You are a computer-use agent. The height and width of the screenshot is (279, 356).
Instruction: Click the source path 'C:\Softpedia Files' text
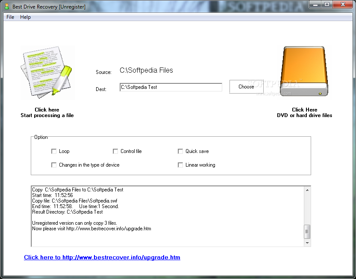(x=146, y=70)
